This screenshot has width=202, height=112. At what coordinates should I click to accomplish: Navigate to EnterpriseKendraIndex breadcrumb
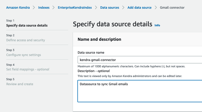[x=75, y=7]
